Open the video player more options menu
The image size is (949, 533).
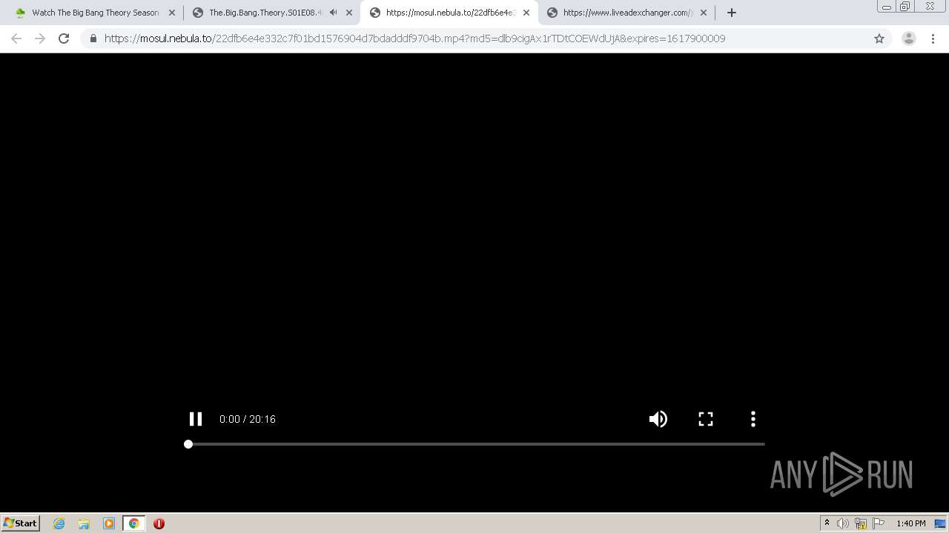click(753, 419)
